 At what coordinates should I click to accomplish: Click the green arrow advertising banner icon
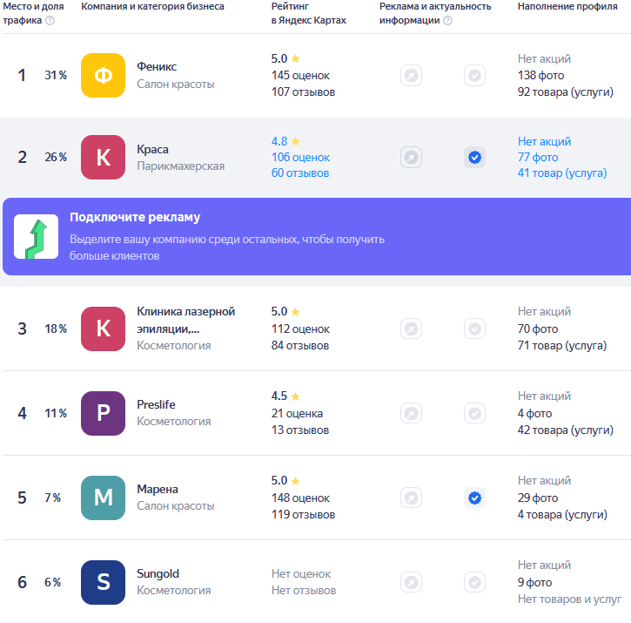tap(36, 237)
